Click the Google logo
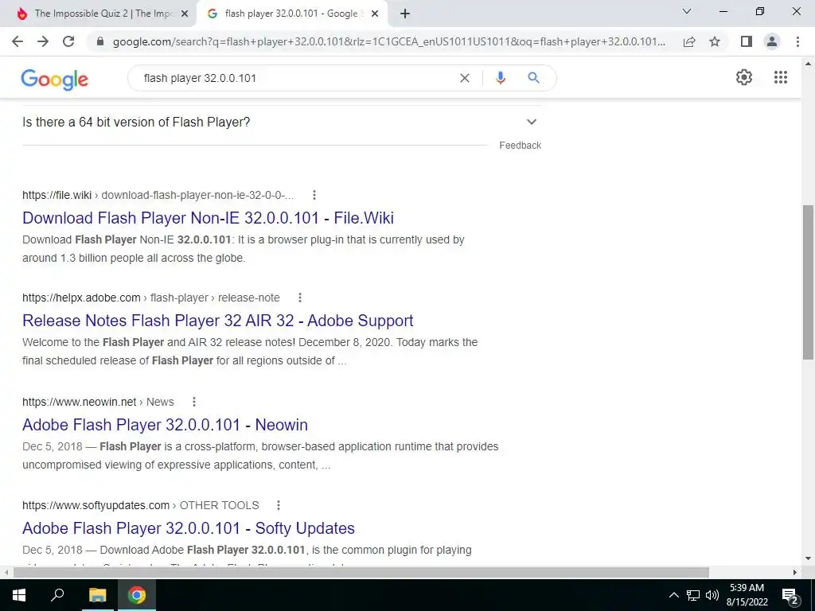 [x=55, y=79]
